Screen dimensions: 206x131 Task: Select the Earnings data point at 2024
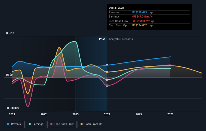click(107, 79)
